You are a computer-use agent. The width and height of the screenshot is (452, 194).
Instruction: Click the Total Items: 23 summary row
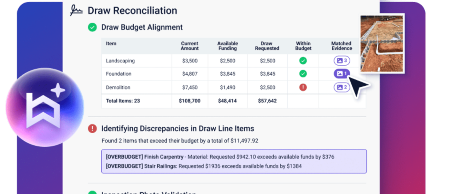pyautogui.click(x=123, y=101)
